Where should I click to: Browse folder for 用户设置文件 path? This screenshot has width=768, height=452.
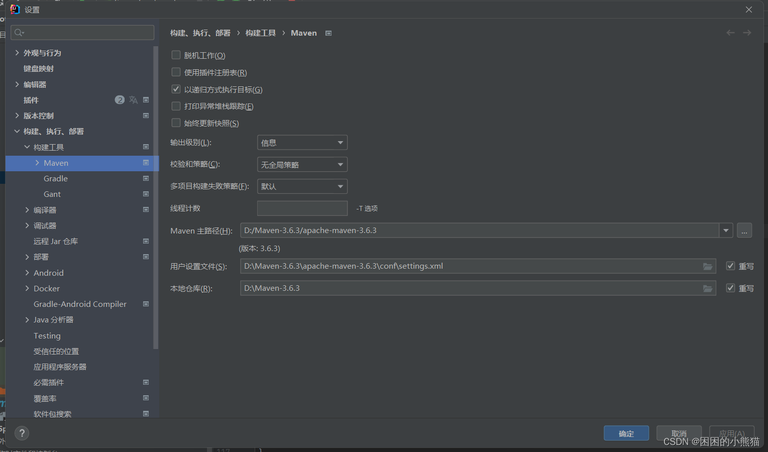708,266
